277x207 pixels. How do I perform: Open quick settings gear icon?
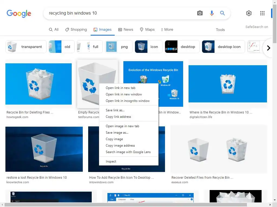(x=249, y=13)
